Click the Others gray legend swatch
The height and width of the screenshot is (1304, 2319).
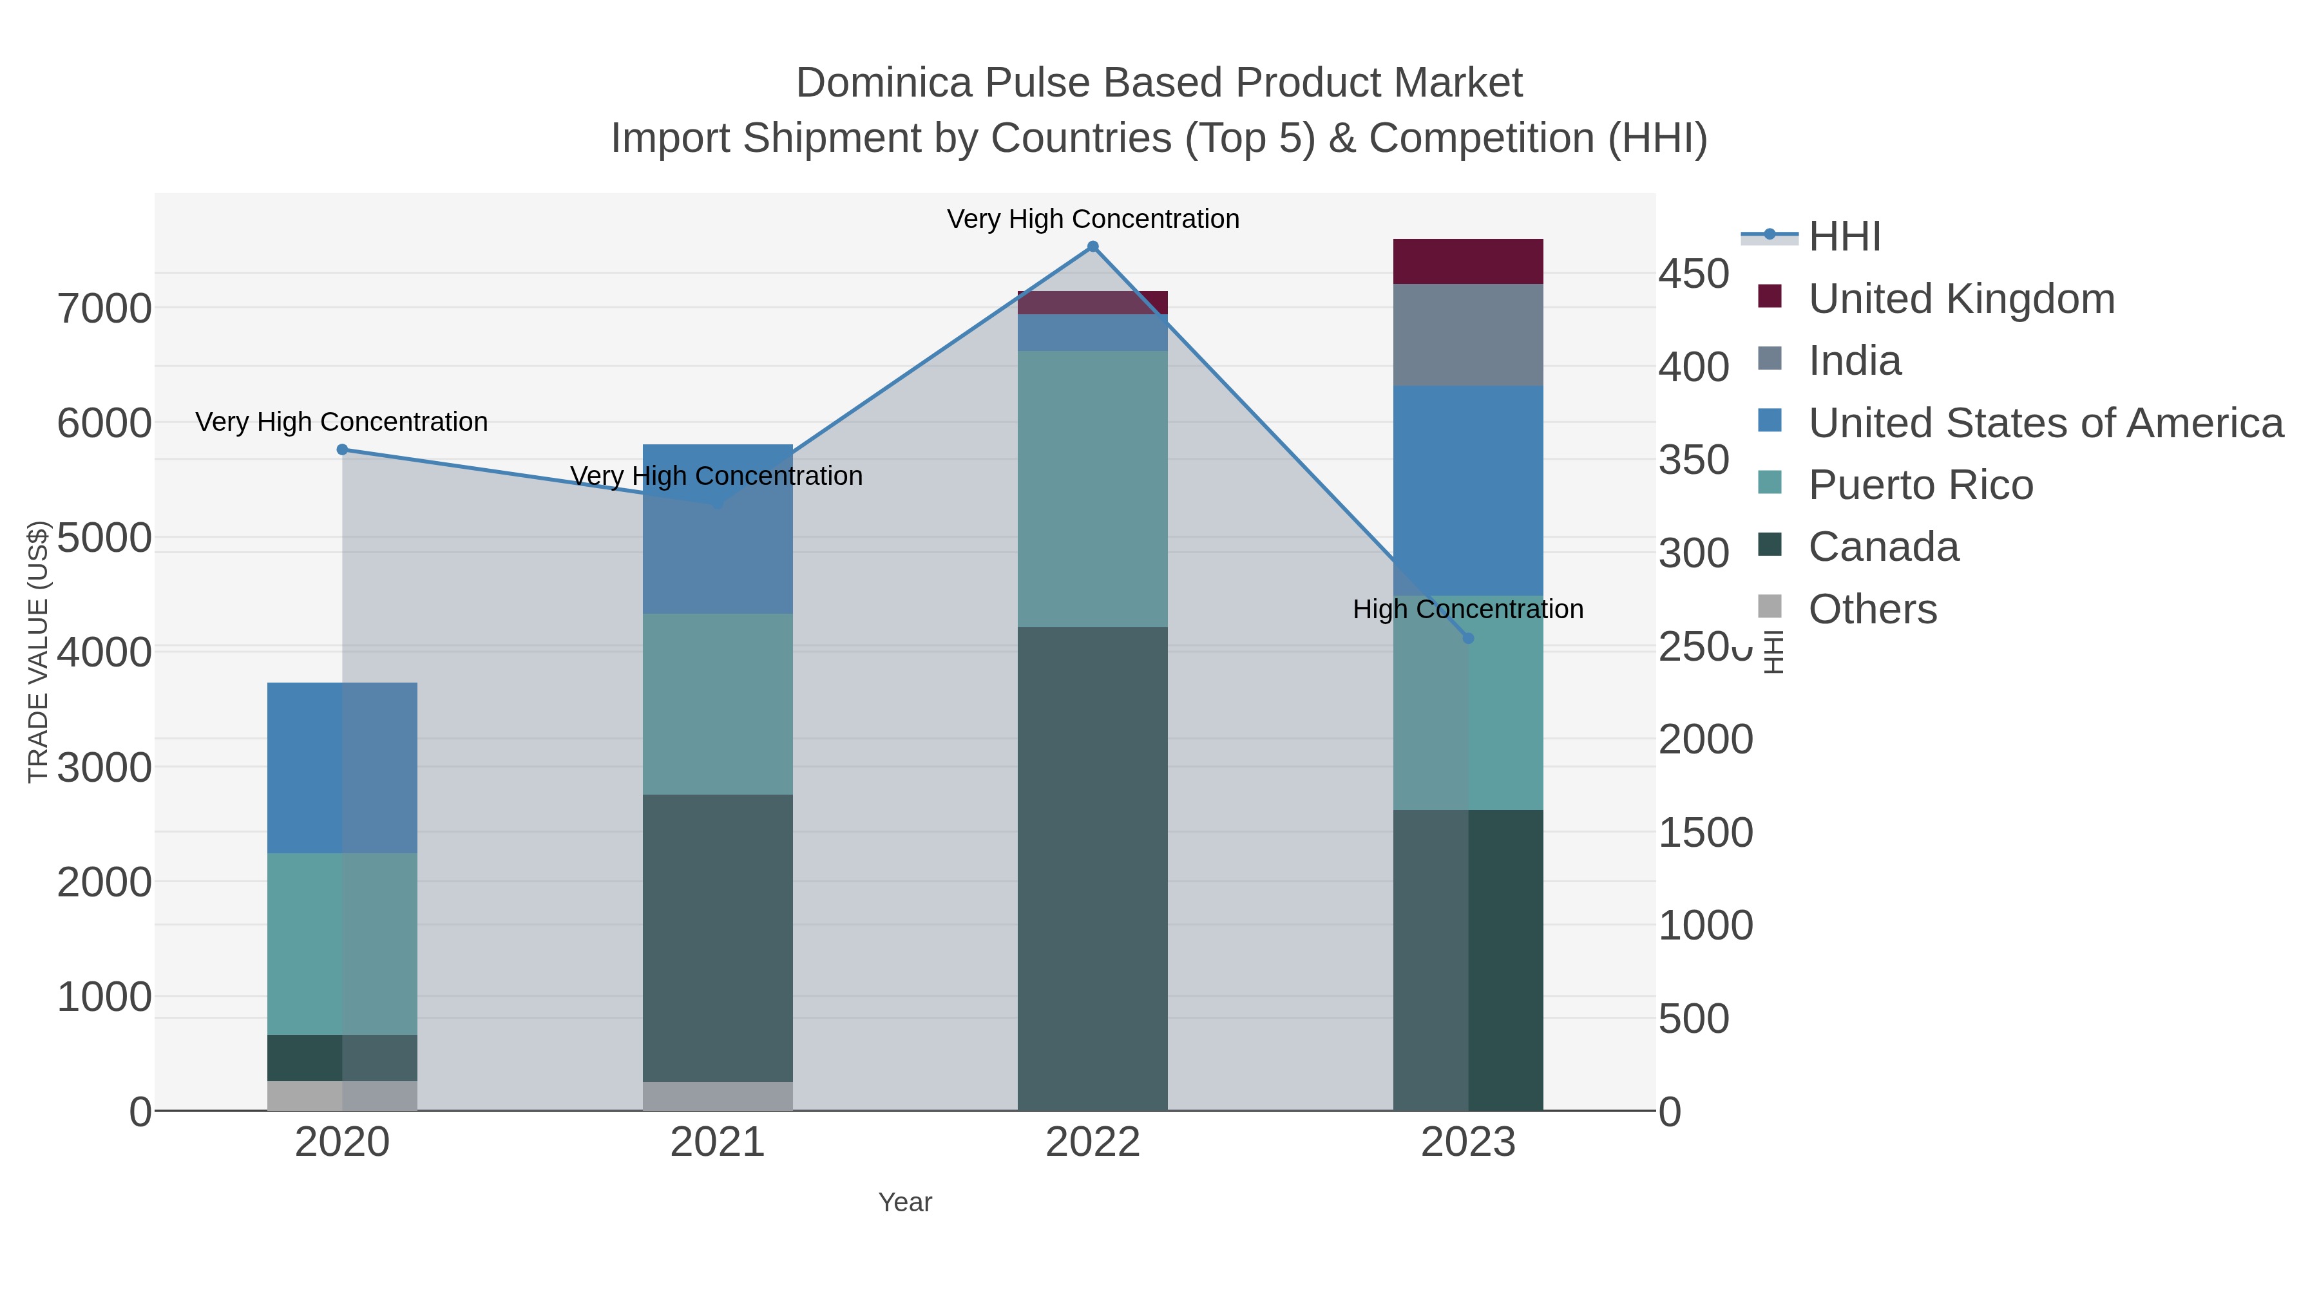point(1770,607)
